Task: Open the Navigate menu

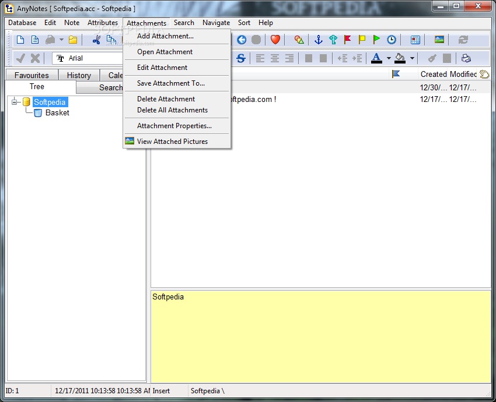Action: (x=216, y=23)
